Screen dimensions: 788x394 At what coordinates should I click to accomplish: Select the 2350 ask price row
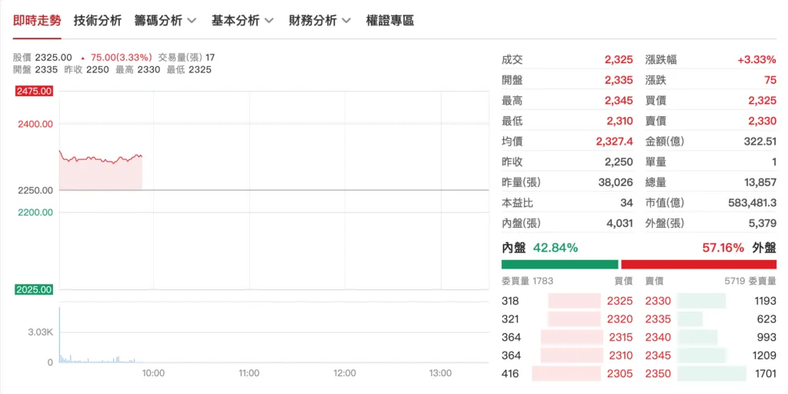710,373
